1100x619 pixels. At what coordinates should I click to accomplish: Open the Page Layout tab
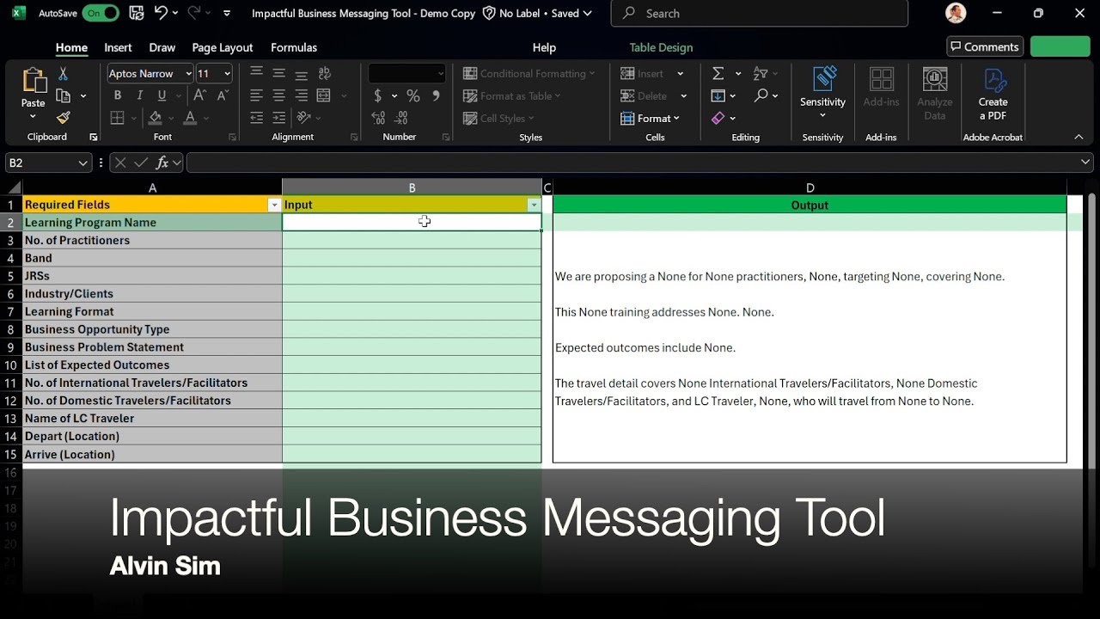tap(223, 47)
